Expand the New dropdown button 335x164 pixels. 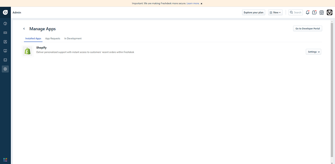pyautogui.click(x=275, y=12)
